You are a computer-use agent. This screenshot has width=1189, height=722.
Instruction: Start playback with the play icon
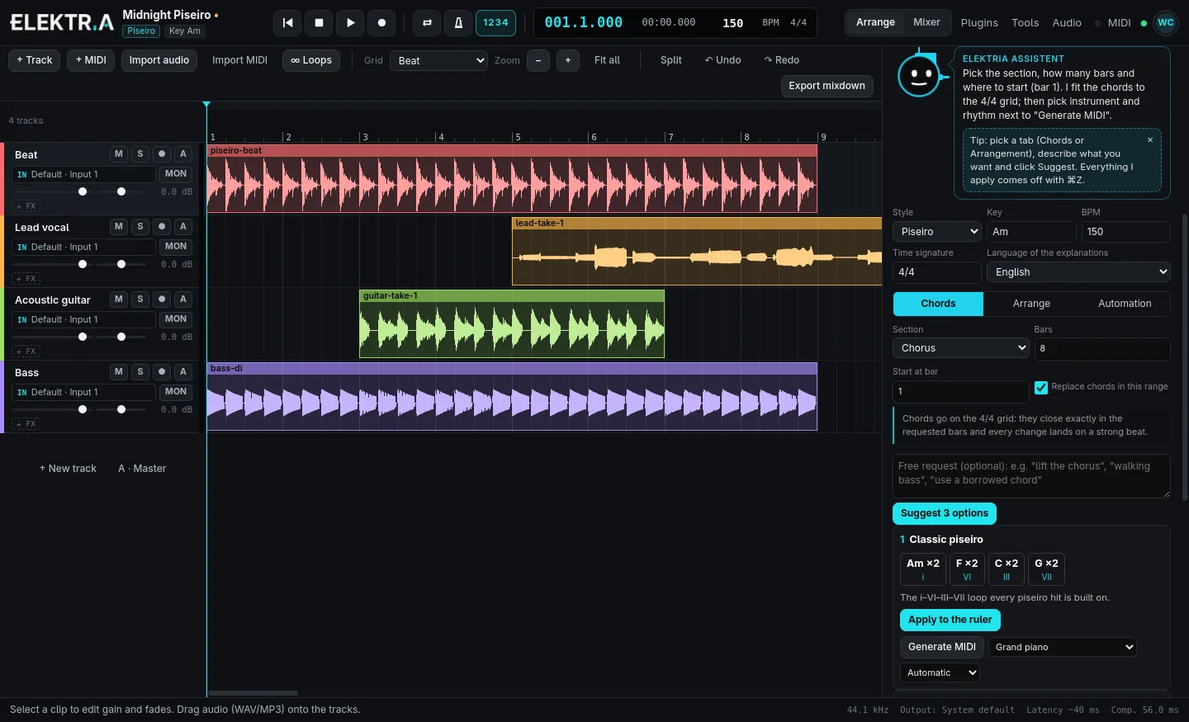pos(350,23)
